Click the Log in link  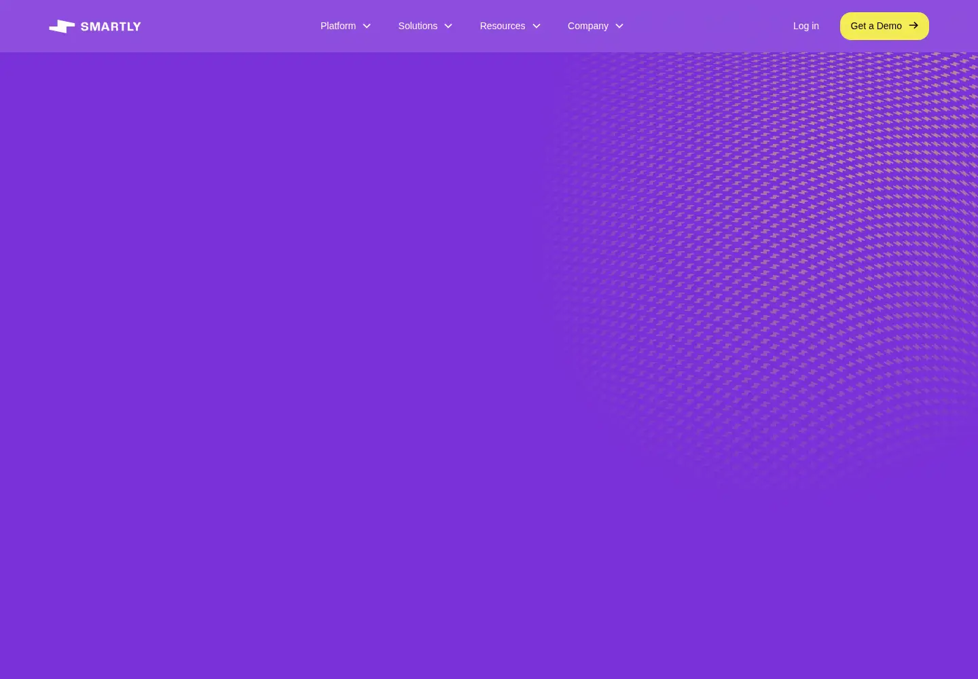[x=806, y=26]
